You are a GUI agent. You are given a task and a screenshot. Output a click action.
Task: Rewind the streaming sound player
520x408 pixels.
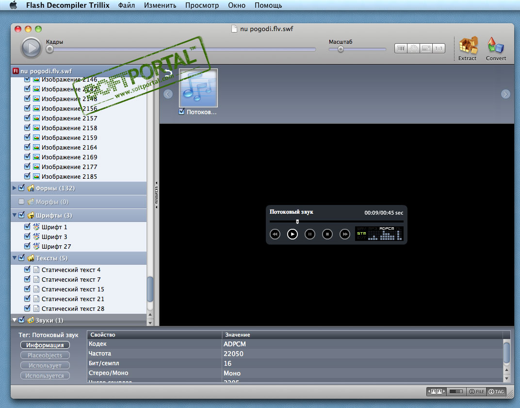(x=275, y=235)
